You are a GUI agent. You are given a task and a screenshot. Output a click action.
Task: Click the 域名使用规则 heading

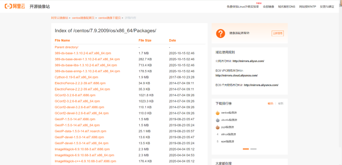coord(225,52)
